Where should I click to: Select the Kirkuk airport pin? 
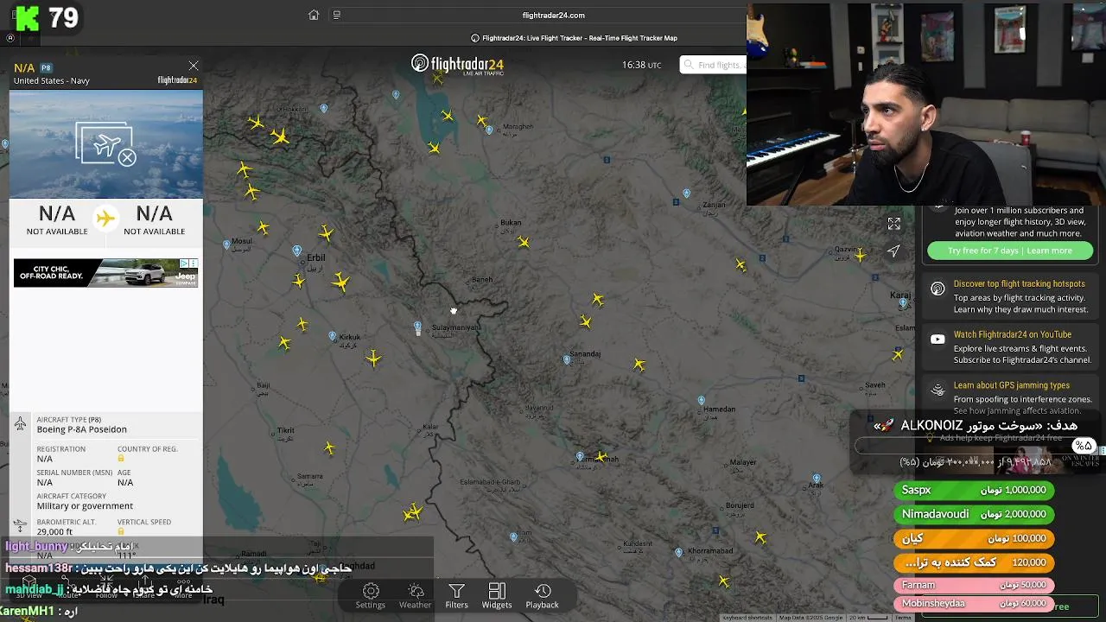333,336
